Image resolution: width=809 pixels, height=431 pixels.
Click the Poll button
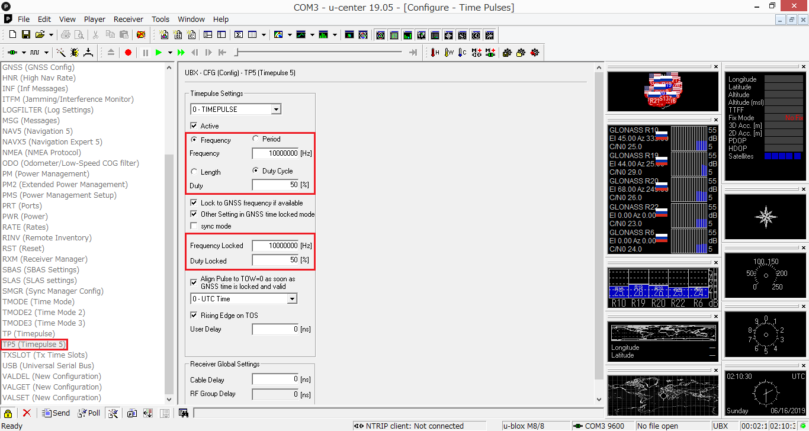coord(89,413)
